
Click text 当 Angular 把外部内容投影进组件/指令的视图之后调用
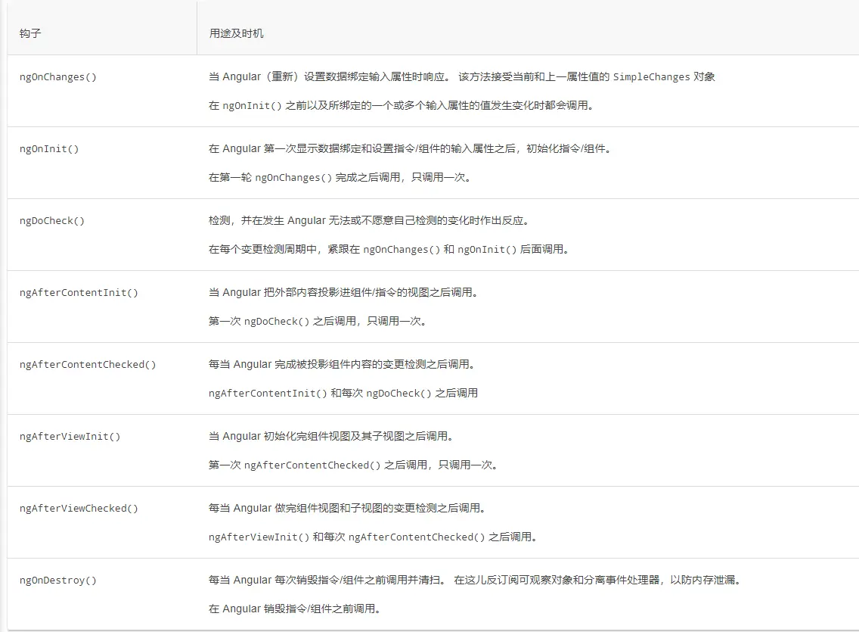pos(343,292)
